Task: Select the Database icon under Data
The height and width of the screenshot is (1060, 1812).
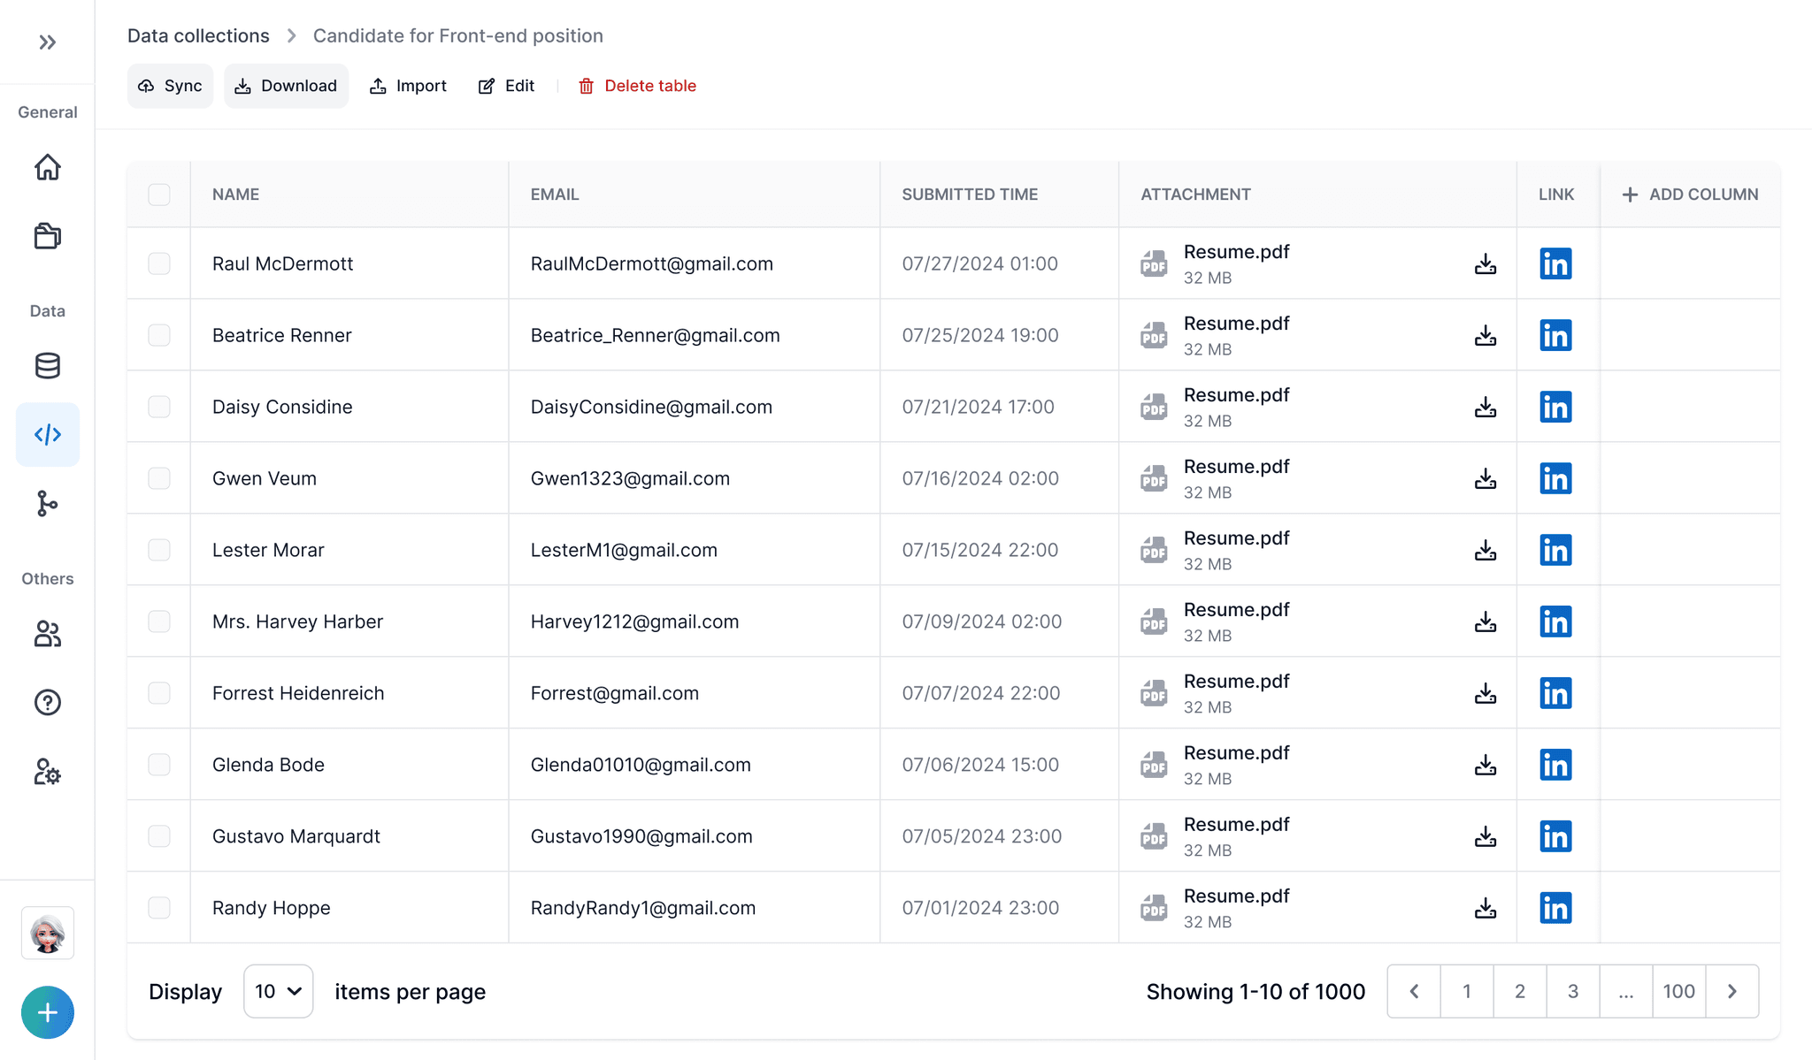Action: pos(47,366)
